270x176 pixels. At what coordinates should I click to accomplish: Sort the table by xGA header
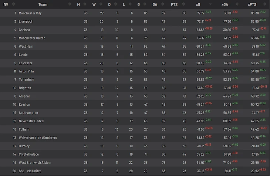pyautogui.click(x=225, y=4)
